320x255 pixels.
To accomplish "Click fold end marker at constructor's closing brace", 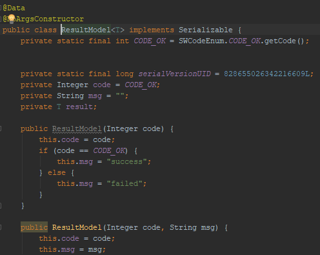I will coord(1,206).
